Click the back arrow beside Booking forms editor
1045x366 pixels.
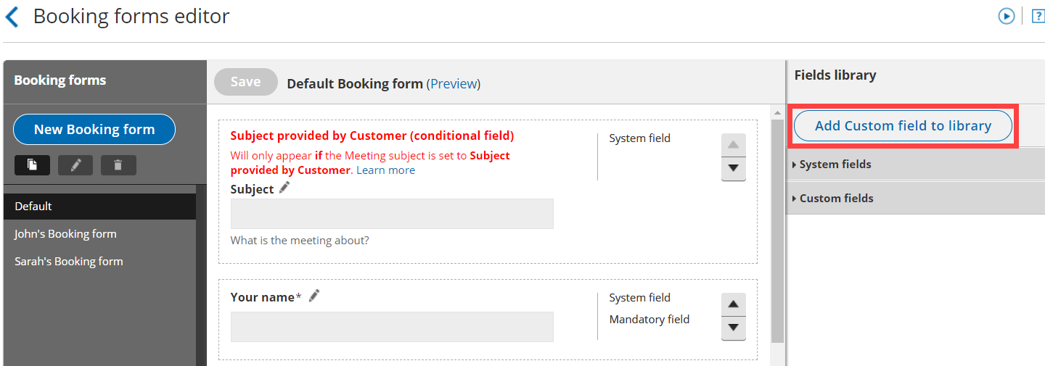[12, 17]
